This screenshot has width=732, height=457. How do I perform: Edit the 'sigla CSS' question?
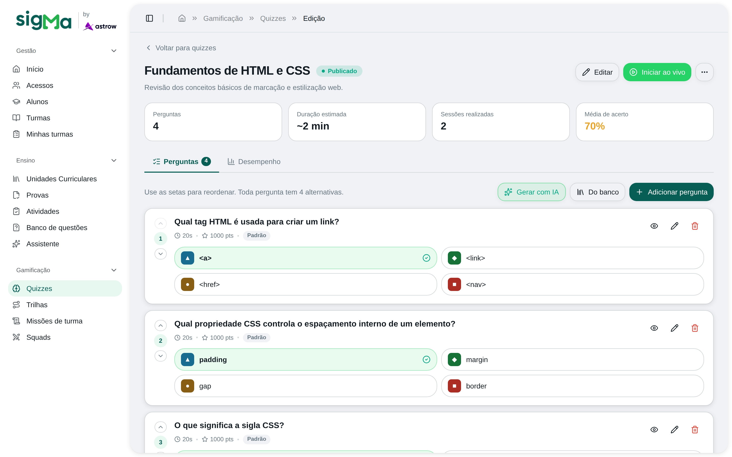coord(675,430)
